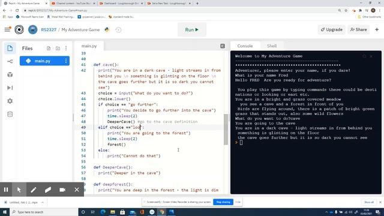Select the recorder cursor tool

pos(19,190)
